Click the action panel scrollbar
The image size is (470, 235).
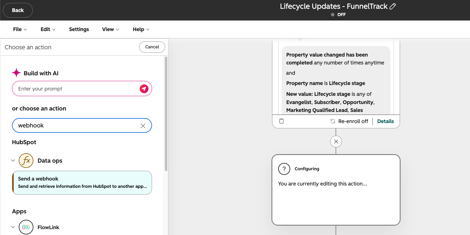166,114
